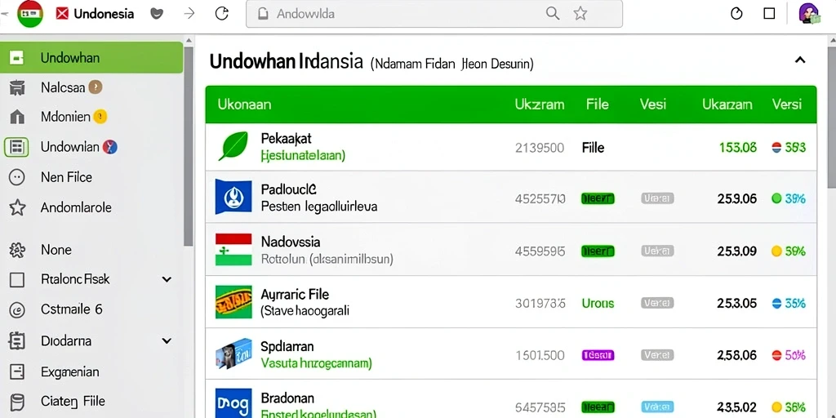Select the red-white-green Nadovssia flag thumbnail

pos(233,249)
